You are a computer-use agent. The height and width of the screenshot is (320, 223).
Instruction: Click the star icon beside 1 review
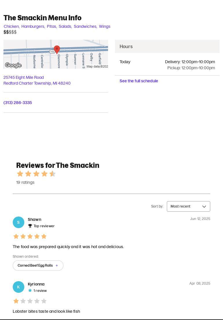(30, 290)
